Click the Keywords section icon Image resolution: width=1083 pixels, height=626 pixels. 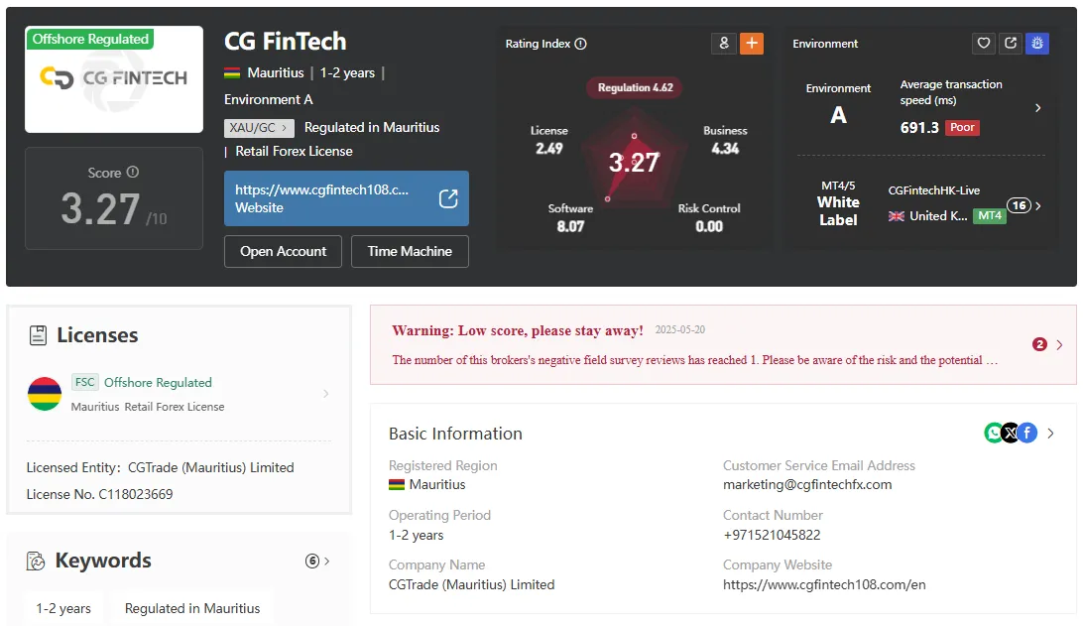[x=36, y=562]
